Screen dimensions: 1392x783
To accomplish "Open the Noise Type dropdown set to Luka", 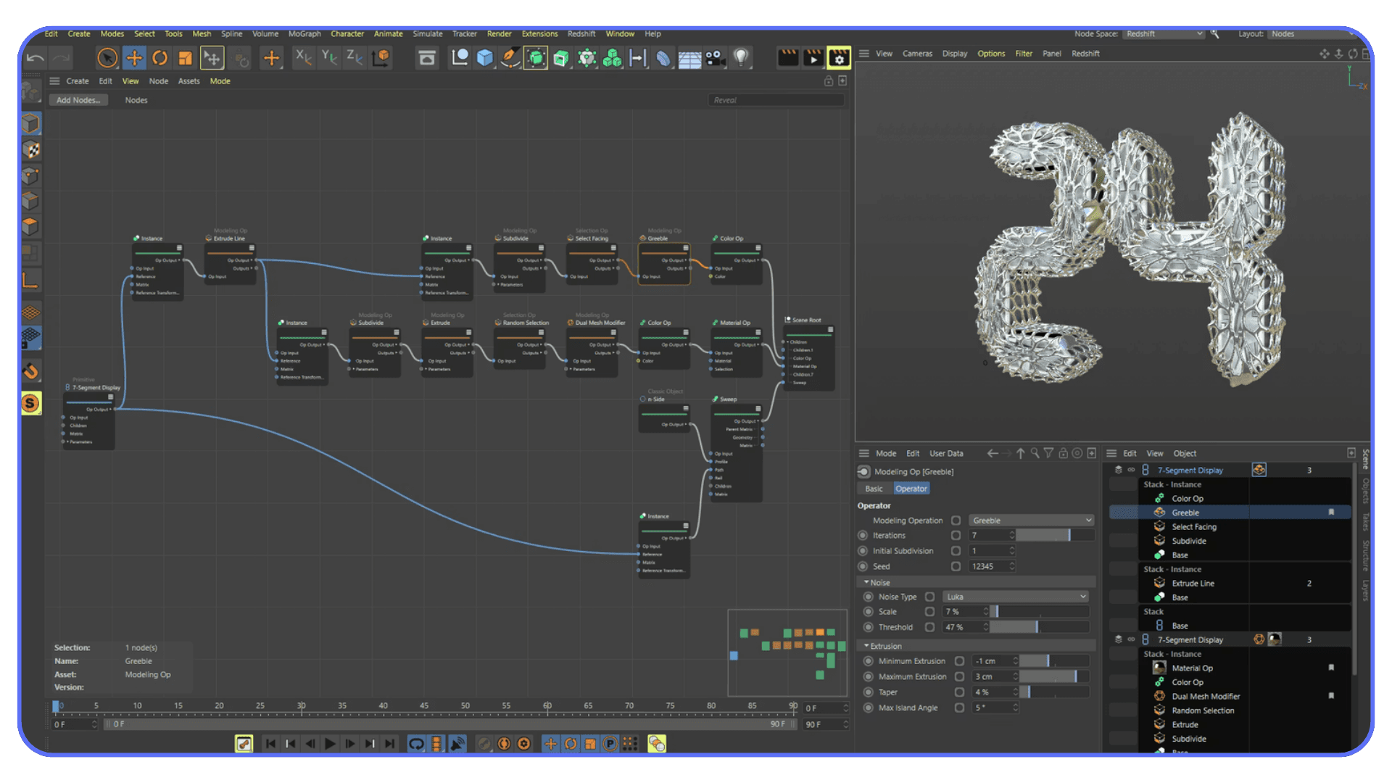I will (x=1015, y=596).
